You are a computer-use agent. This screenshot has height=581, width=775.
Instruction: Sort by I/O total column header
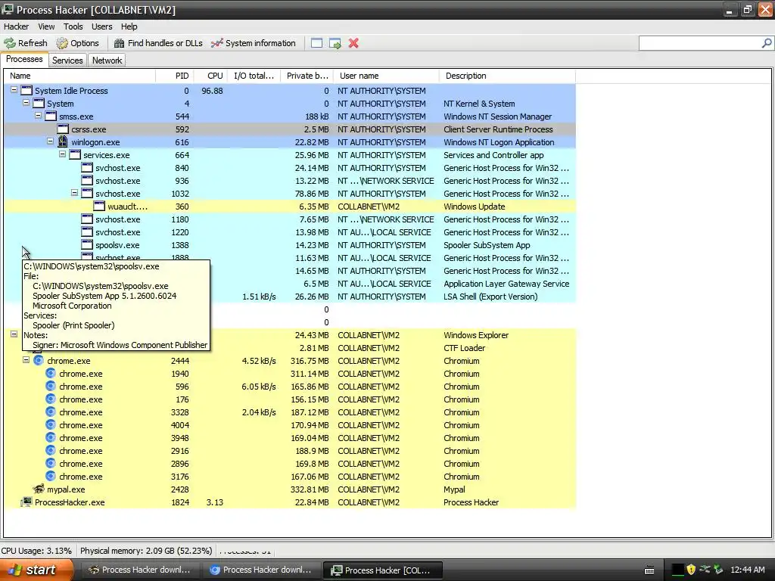pos(254,76)
